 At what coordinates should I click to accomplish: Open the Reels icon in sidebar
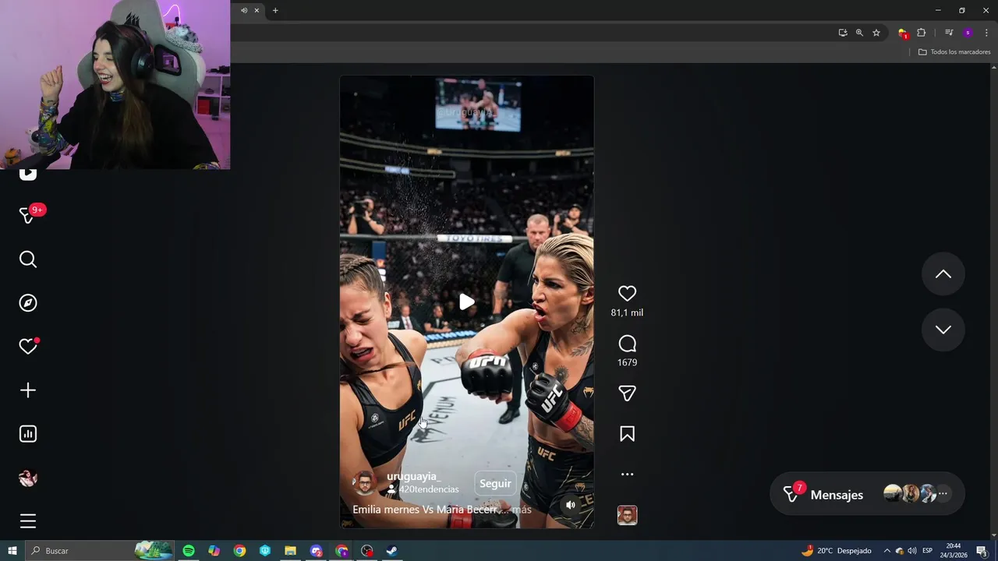coord(28,175)
